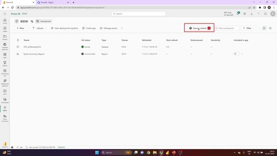Image resolution: width=277 pixels, height=156 pixels.
Task: Click Manage access button
Action: click(109, 28)
